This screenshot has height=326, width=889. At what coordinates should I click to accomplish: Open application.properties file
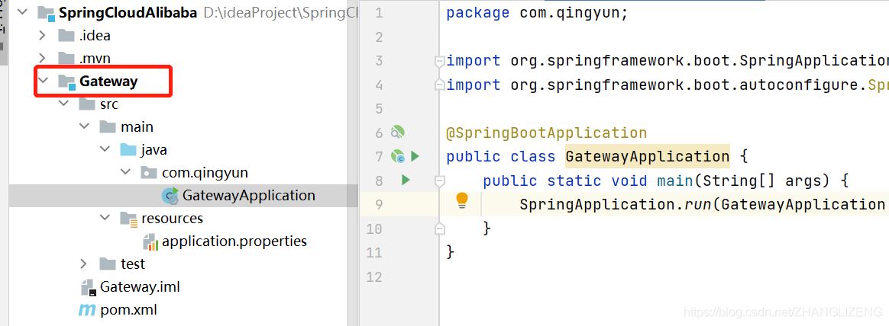[x=234, y=241]
